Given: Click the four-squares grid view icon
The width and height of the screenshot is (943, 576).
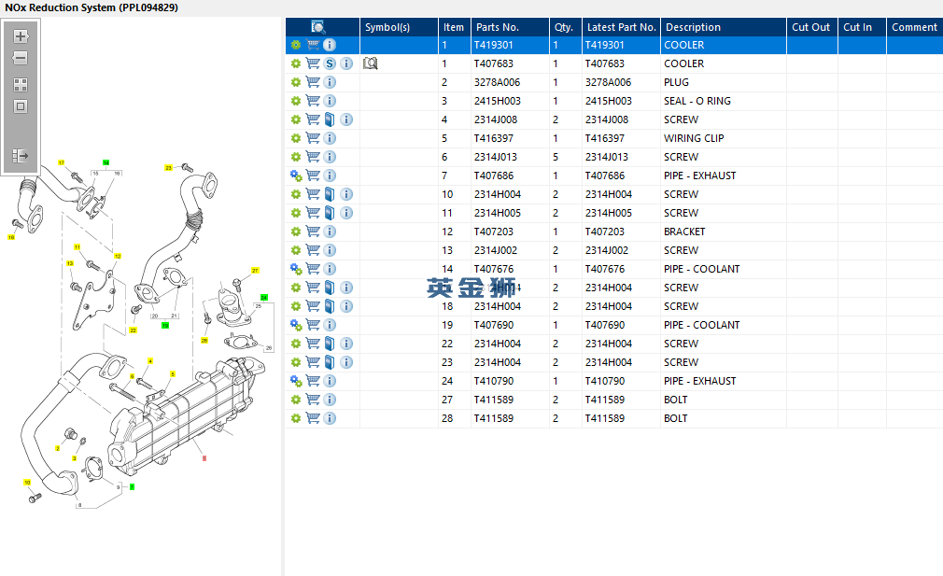Looking at the screenshot, I should point(21,85).
